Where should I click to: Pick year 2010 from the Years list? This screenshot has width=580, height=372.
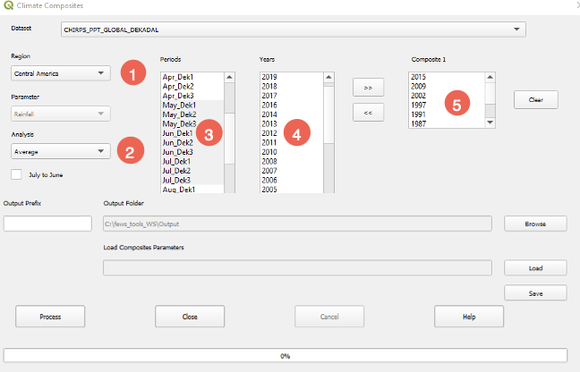point(269,152)
